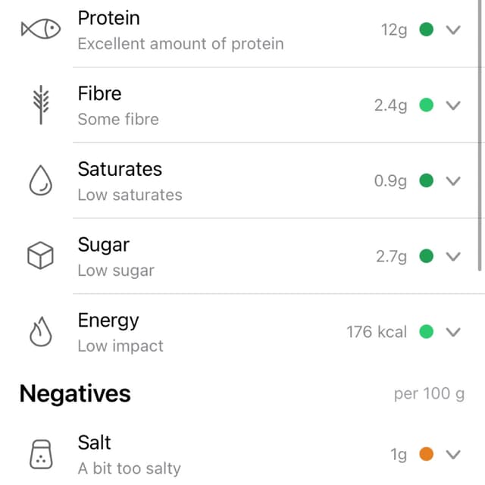Tap the 'per 100 g' unit label

pyautogui.click(x=430, y=394)
